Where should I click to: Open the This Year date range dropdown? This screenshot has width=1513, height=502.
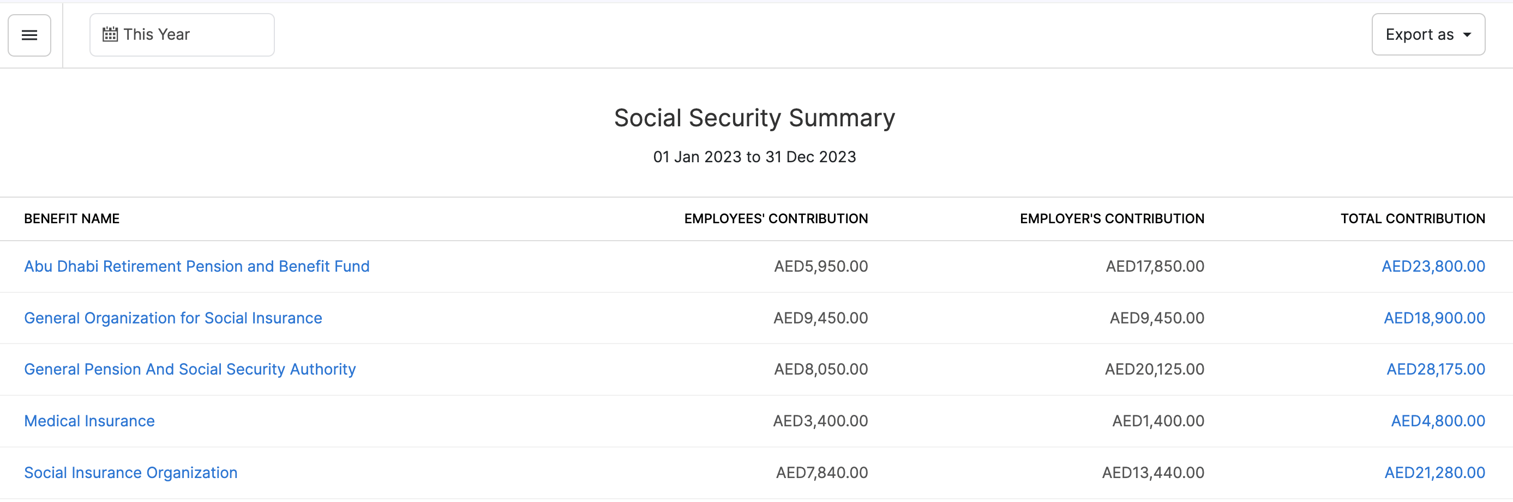pyautogui.click(x=182, y=35)
